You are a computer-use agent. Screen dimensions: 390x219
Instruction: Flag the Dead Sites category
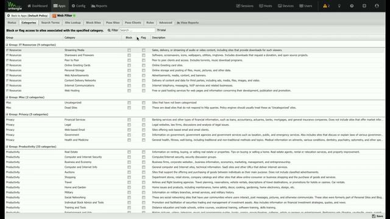tap(144, 108)
